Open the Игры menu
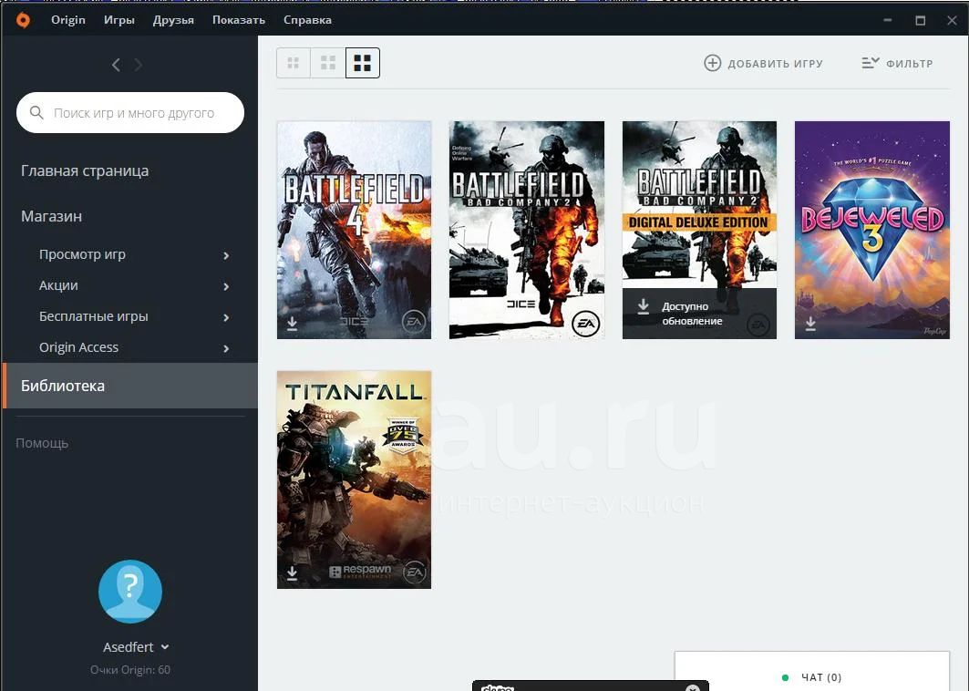 (x=119, y=20)
